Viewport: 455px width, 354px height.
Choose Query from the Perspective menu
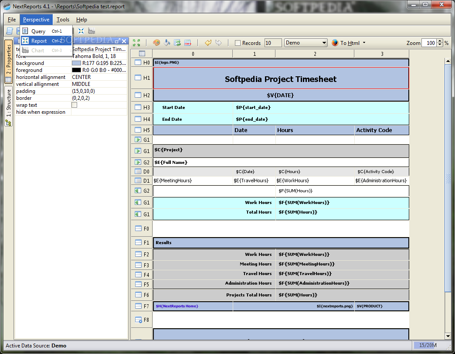(46, 31)
